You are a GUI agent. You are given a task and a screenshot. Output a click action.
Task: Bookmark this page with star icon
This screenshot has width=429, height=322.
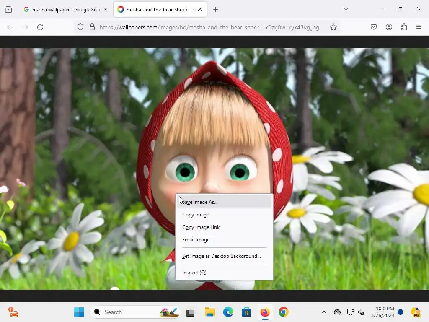click(x=333, y=27)
